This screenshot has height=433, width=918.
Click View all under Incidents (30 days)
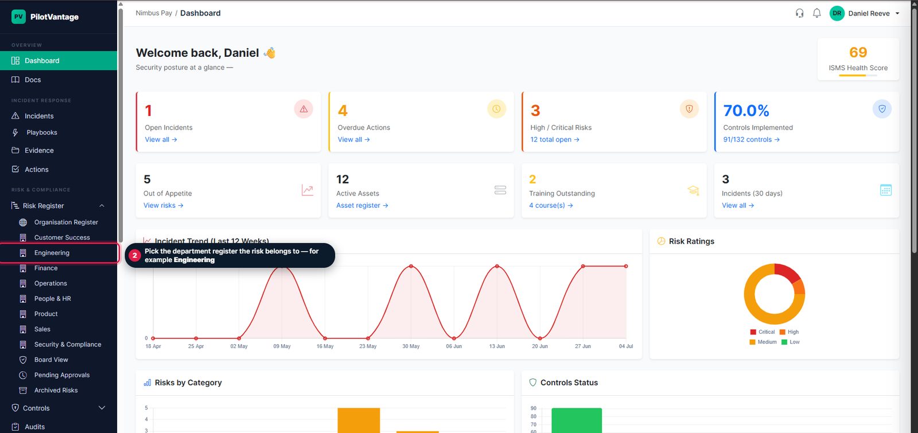click(x=738, y=205)
